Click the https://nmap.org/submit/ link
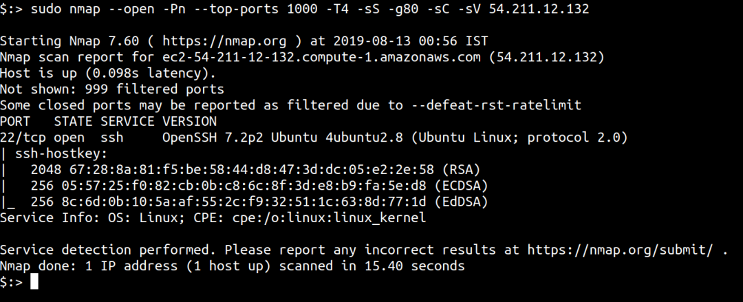This screenshot has height=302, width=743. [620, 250]
